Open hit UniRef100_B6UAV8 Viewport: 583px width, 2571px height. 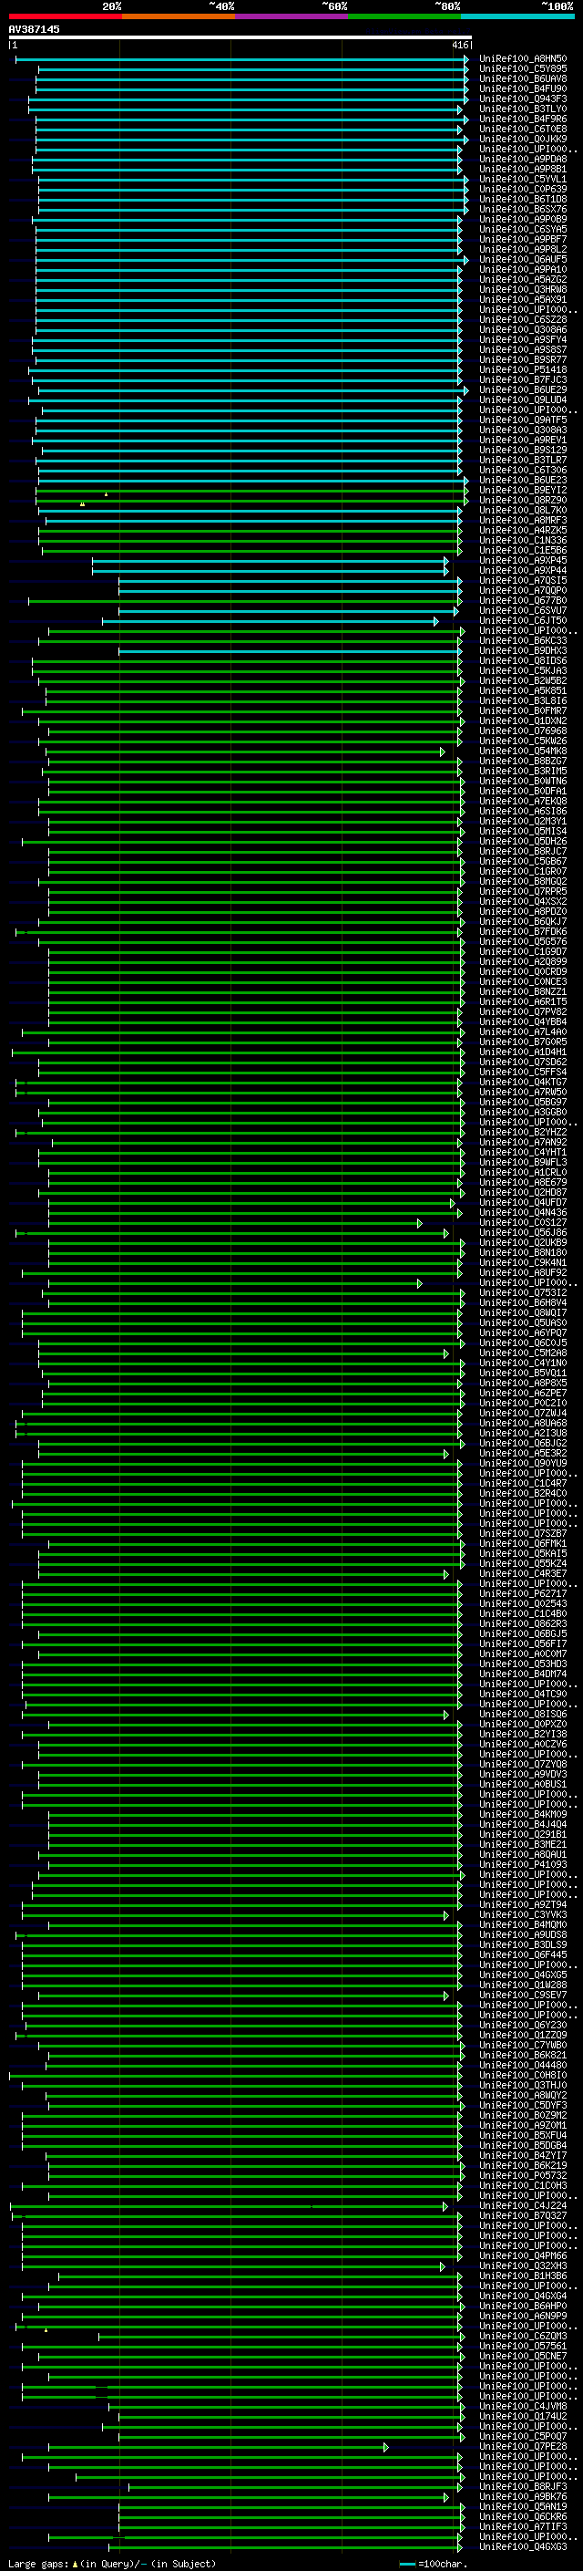pos(523,78)
